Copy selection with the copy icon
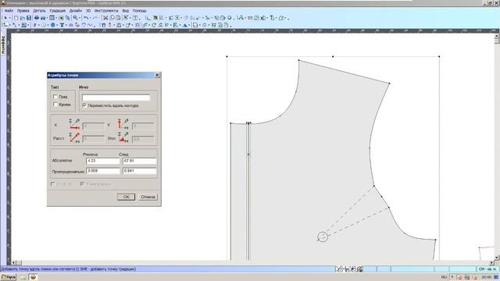500x281 pixels. click(112, 18)
